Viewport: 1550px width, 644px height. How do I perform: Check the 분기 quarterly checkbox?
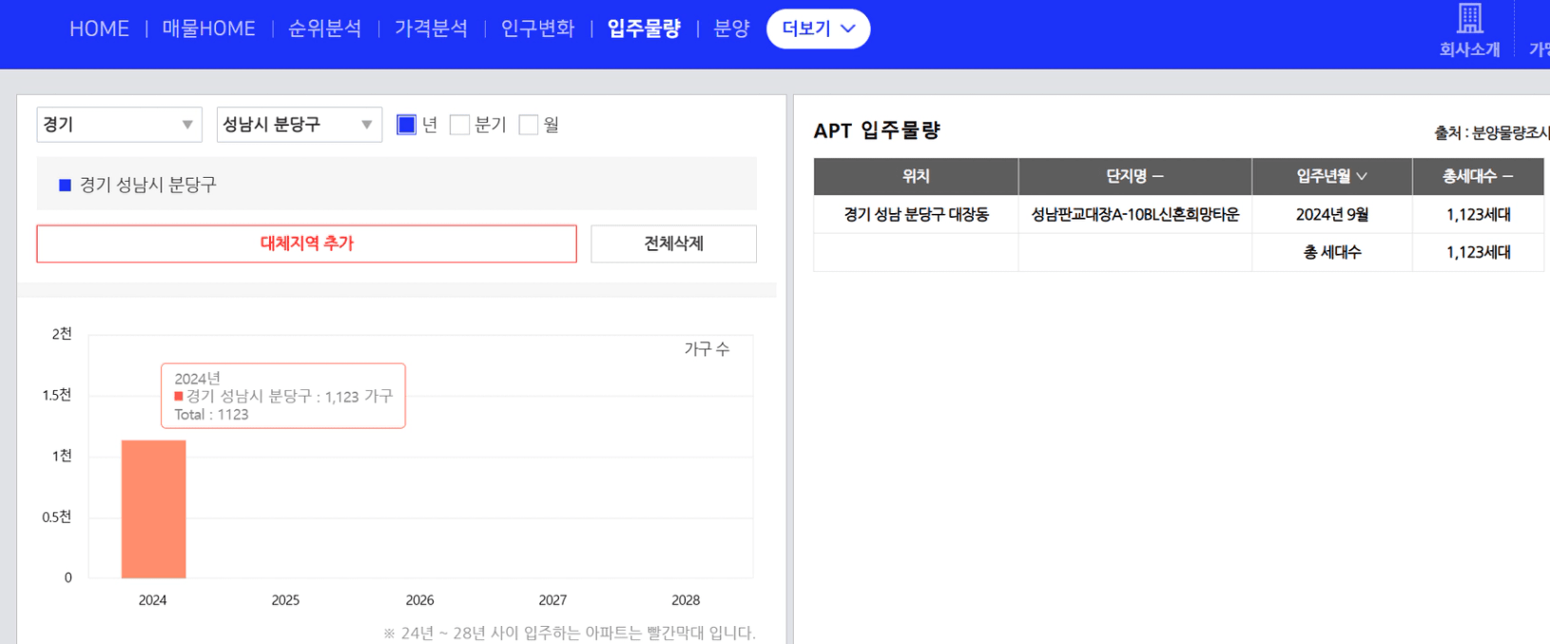(459, 125)
